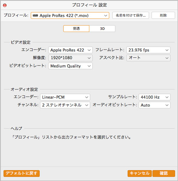Click the アスペクト比: label
Viewport: 178px width, 181px height.
(112, 58)
